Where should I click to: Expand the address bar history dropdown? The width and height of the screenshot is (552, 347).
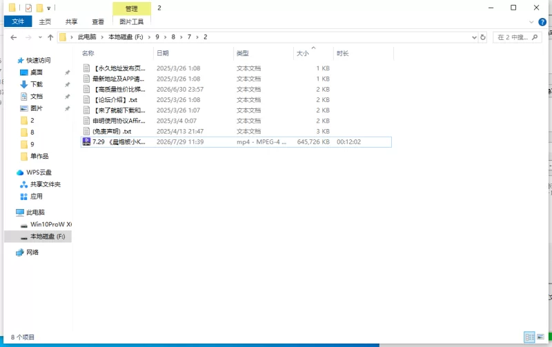pos(474,37)
